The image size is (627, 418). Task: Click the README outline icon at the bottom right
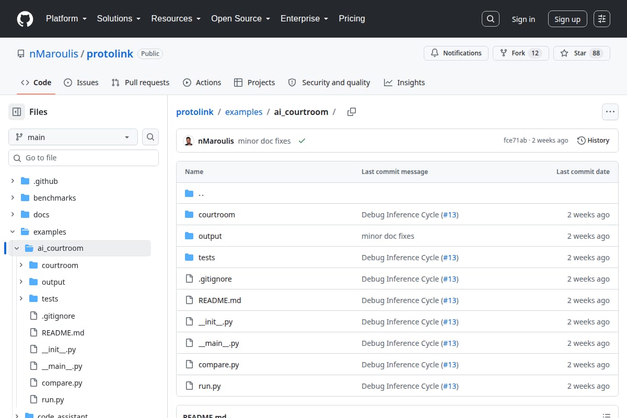click(x=607, y=415)
